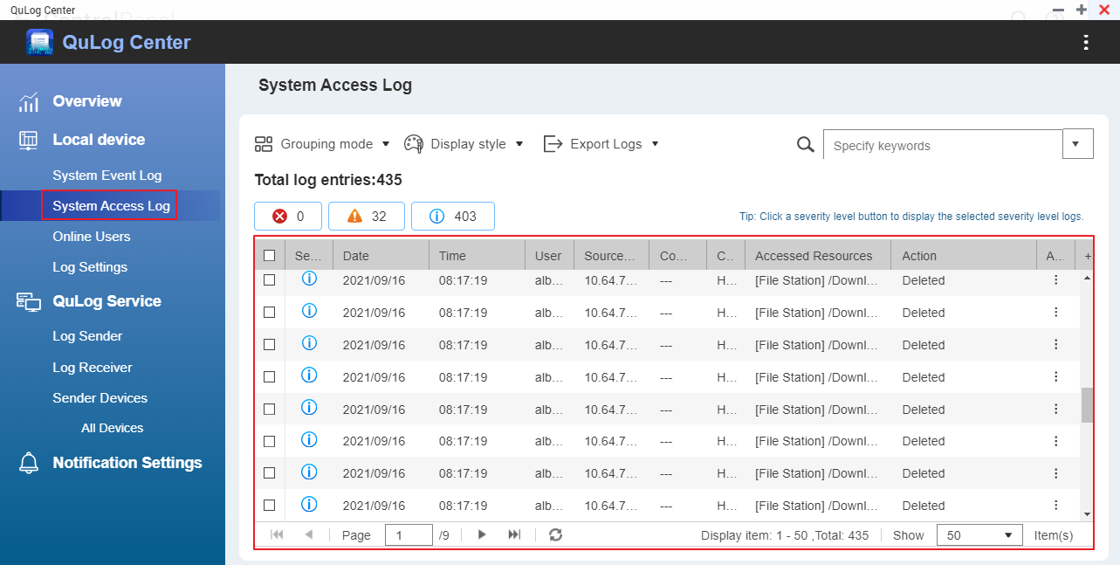The height and width of the screenshot is (565, 1120).
Task: Go to the next log page
Action: 482,534
